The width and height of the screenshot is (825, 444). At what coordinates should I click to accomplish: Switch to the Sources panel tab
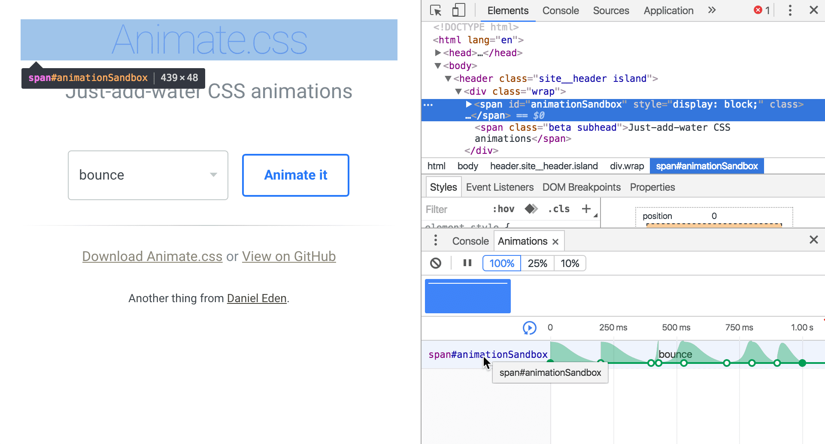[611, 10]
